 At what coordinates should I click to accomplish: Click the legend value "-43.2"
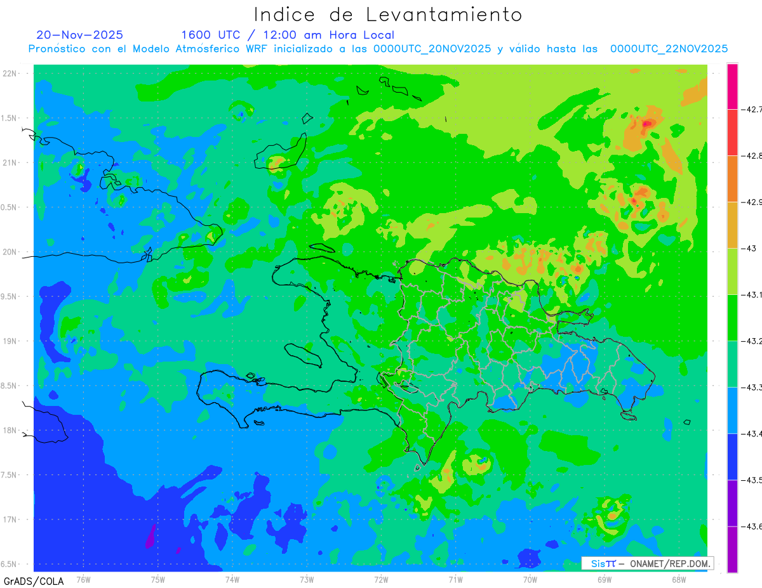coord(752,341)
